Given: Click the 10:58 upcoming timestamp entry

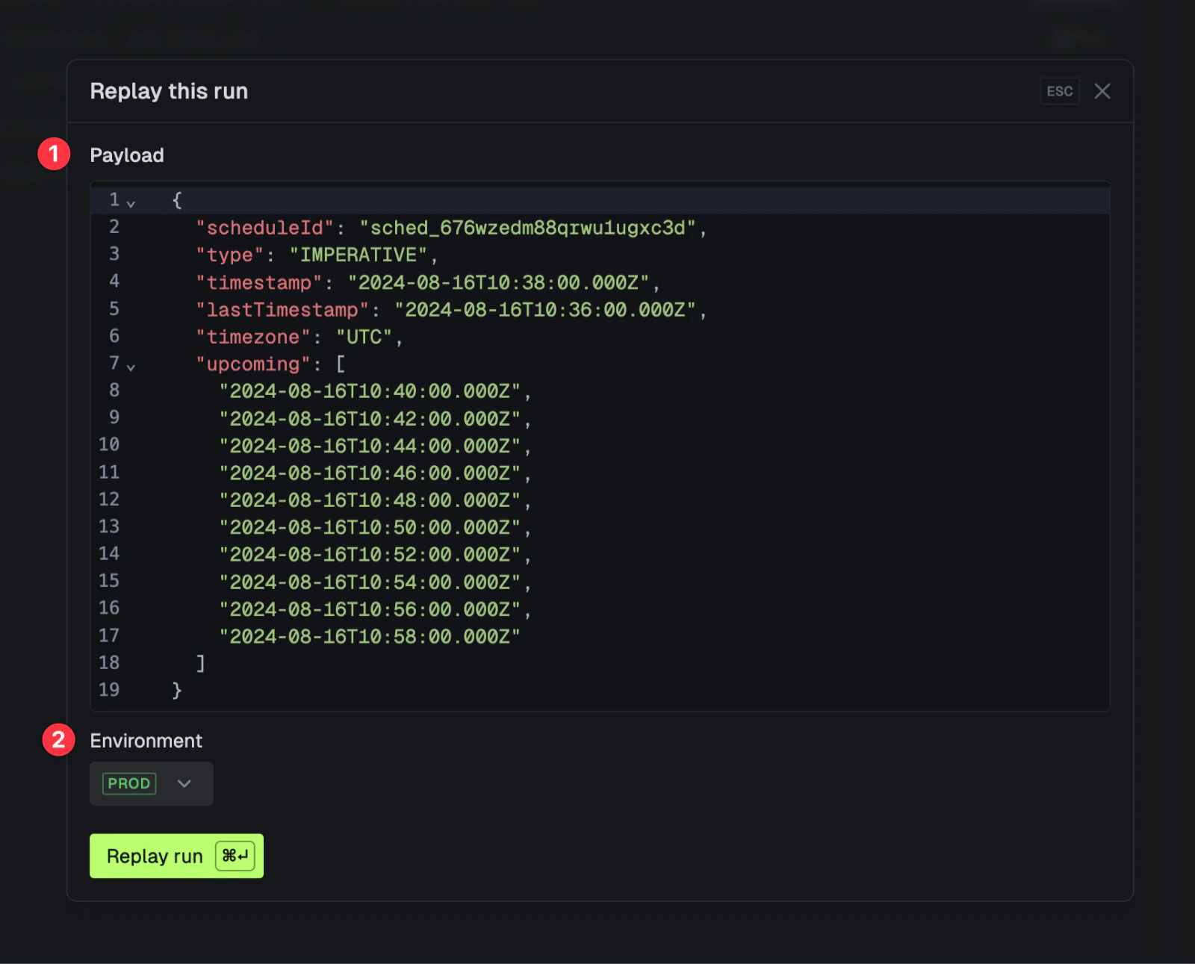Looking at the screenshot, I should (x=370, y=637).
